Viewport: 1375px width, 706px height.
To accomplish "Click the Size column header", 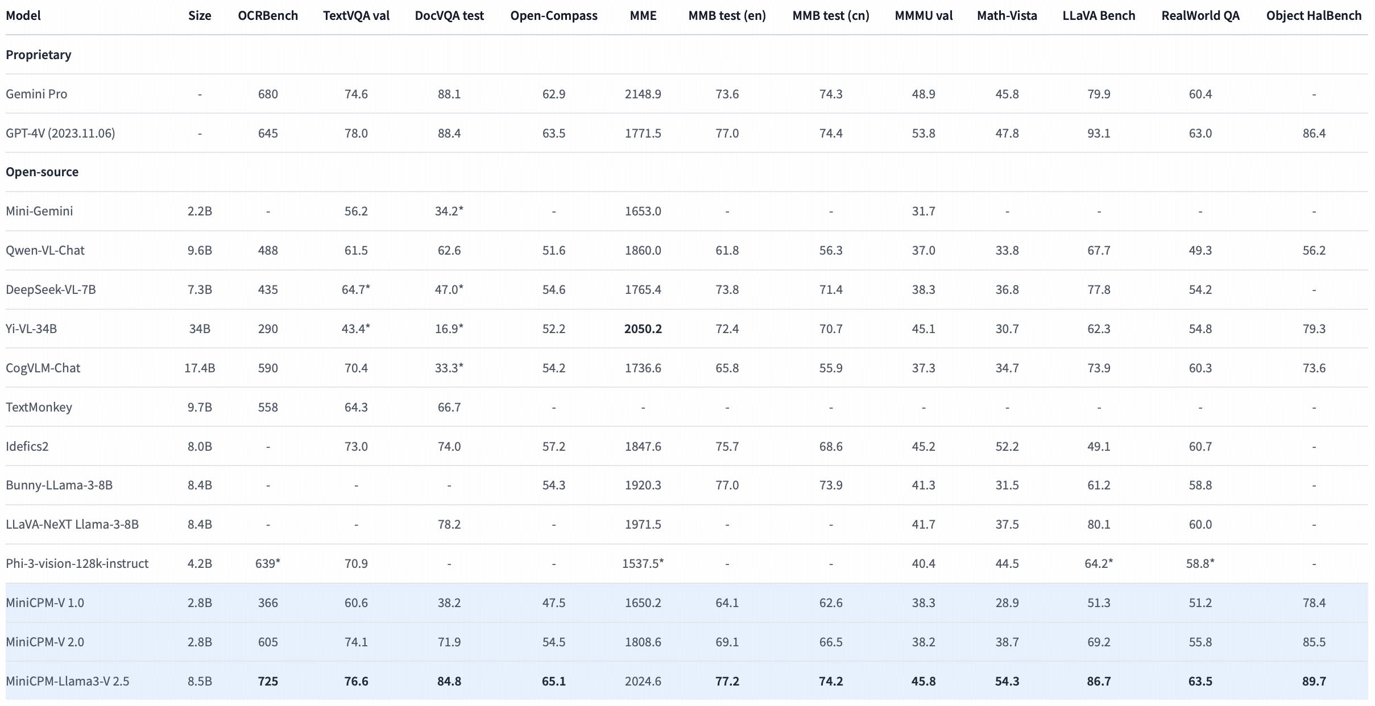I will tap(200, 16).
